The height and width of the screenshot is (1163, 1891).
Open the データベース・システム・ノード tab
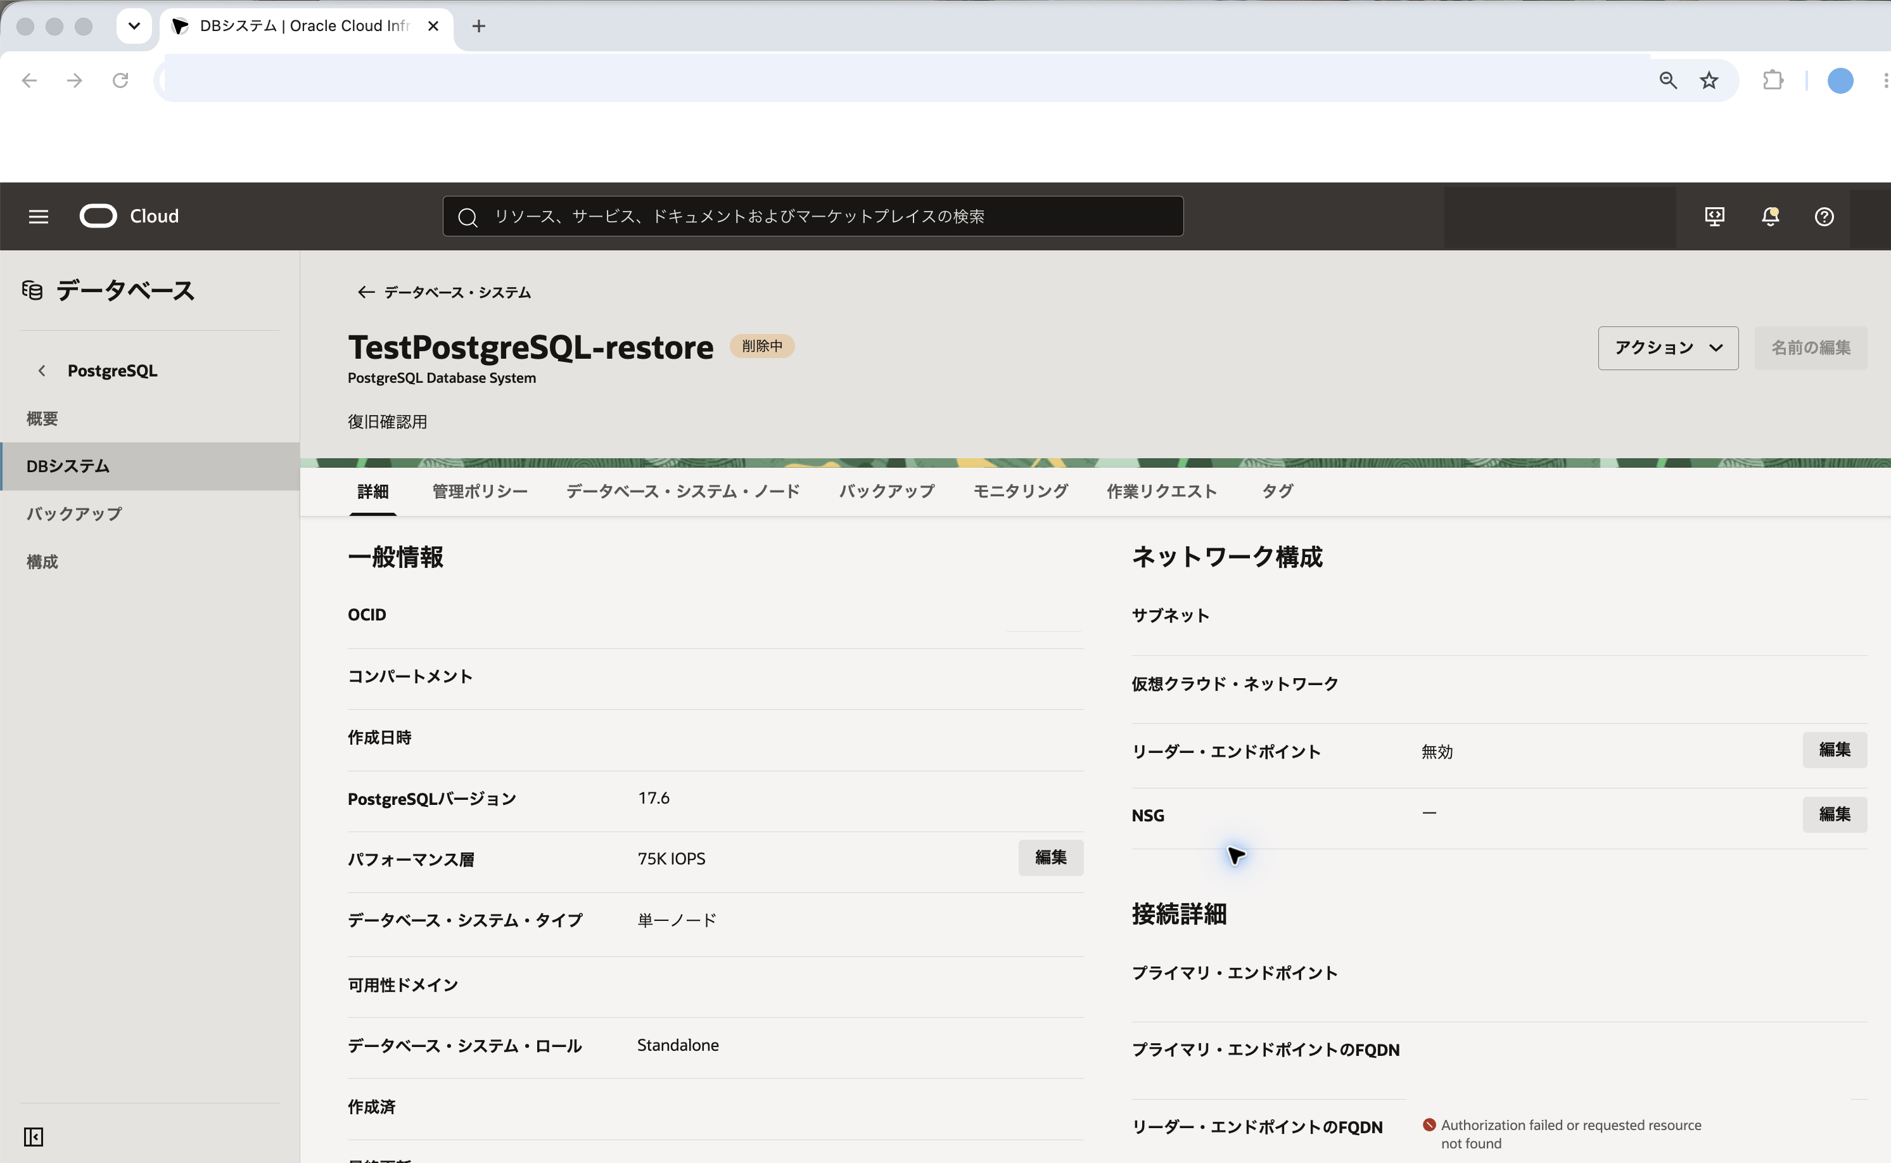[x=683, y=491]
